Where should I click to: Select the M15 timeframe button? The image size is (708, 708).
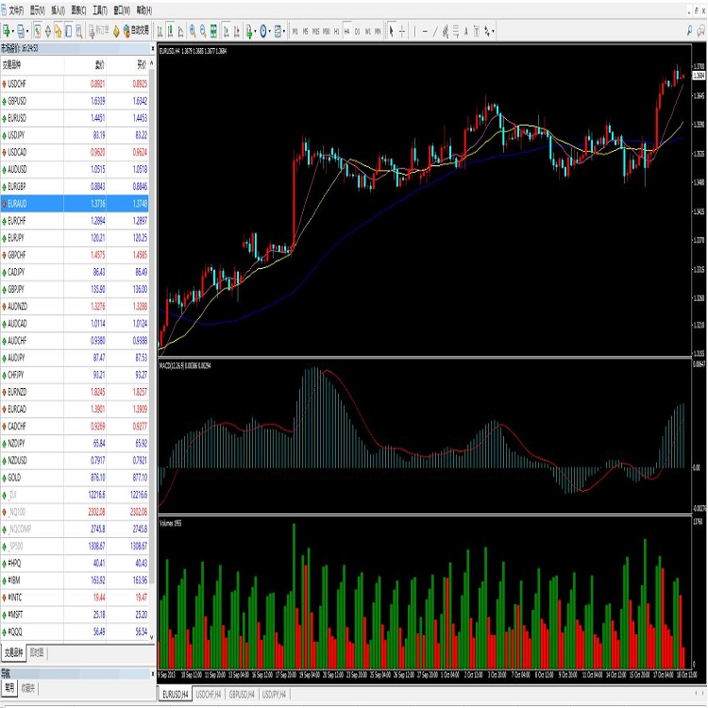pos(315,31)
